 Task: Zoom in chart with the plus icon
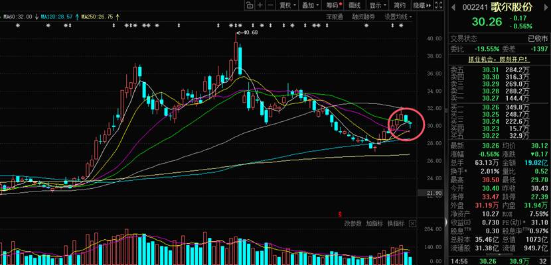pos(260,5)
